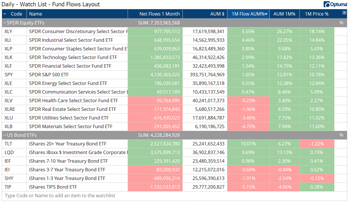Click the 26.27% AUM 1M cell
Screen dimensions: 349x203
[x=284, y=31]
